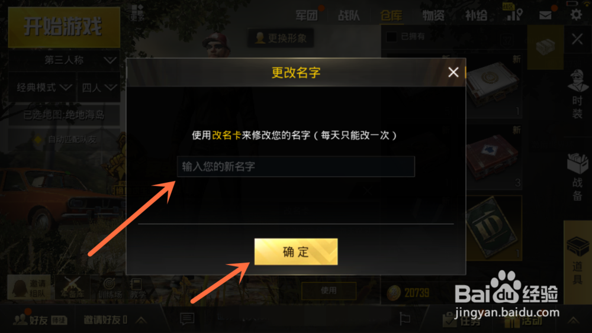The height and width of the screenshot is (333, 592).
Task: Select the 道具 items category icon
Action: click(x=577, y=260)
